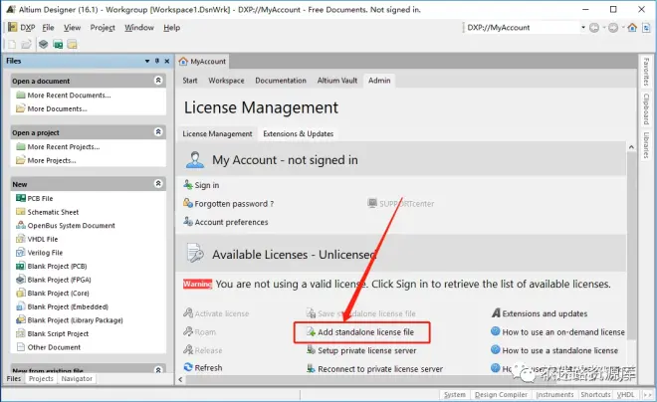Collapse the New from existing file section
The height and width of the screenshot is (402, 657).
pos(158,370)
